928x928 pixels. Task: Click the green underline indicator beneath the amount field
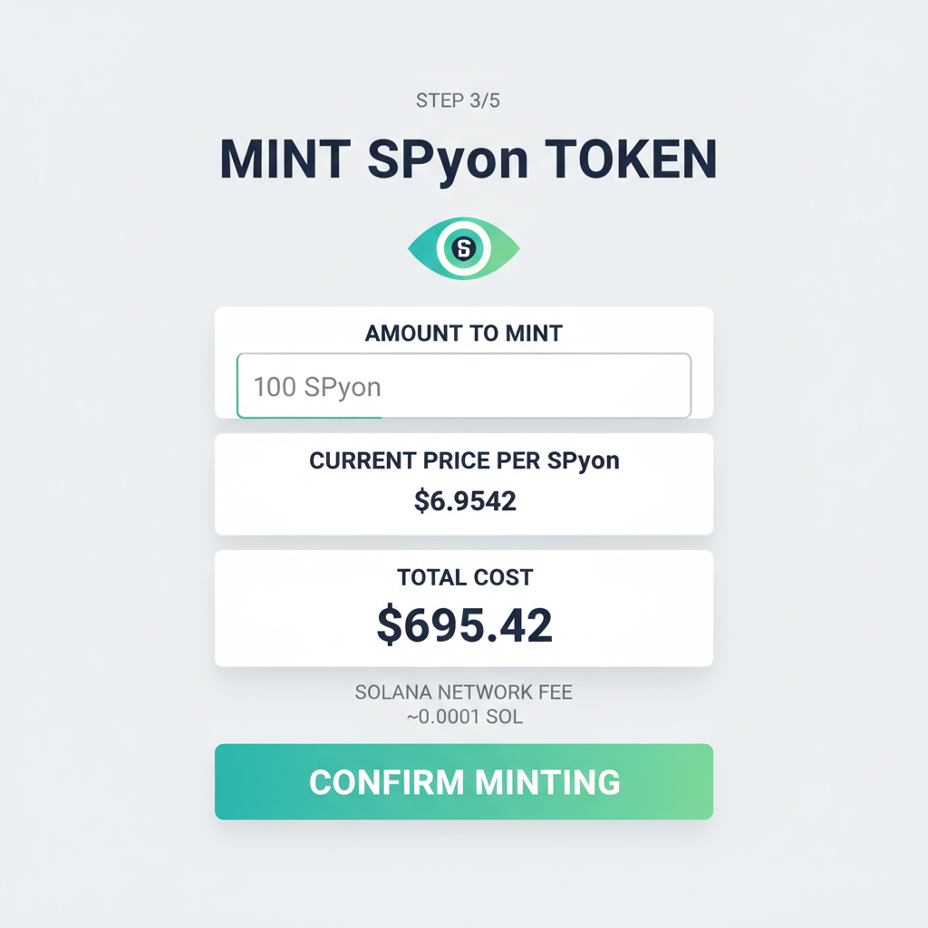click(x=309, y=416)
